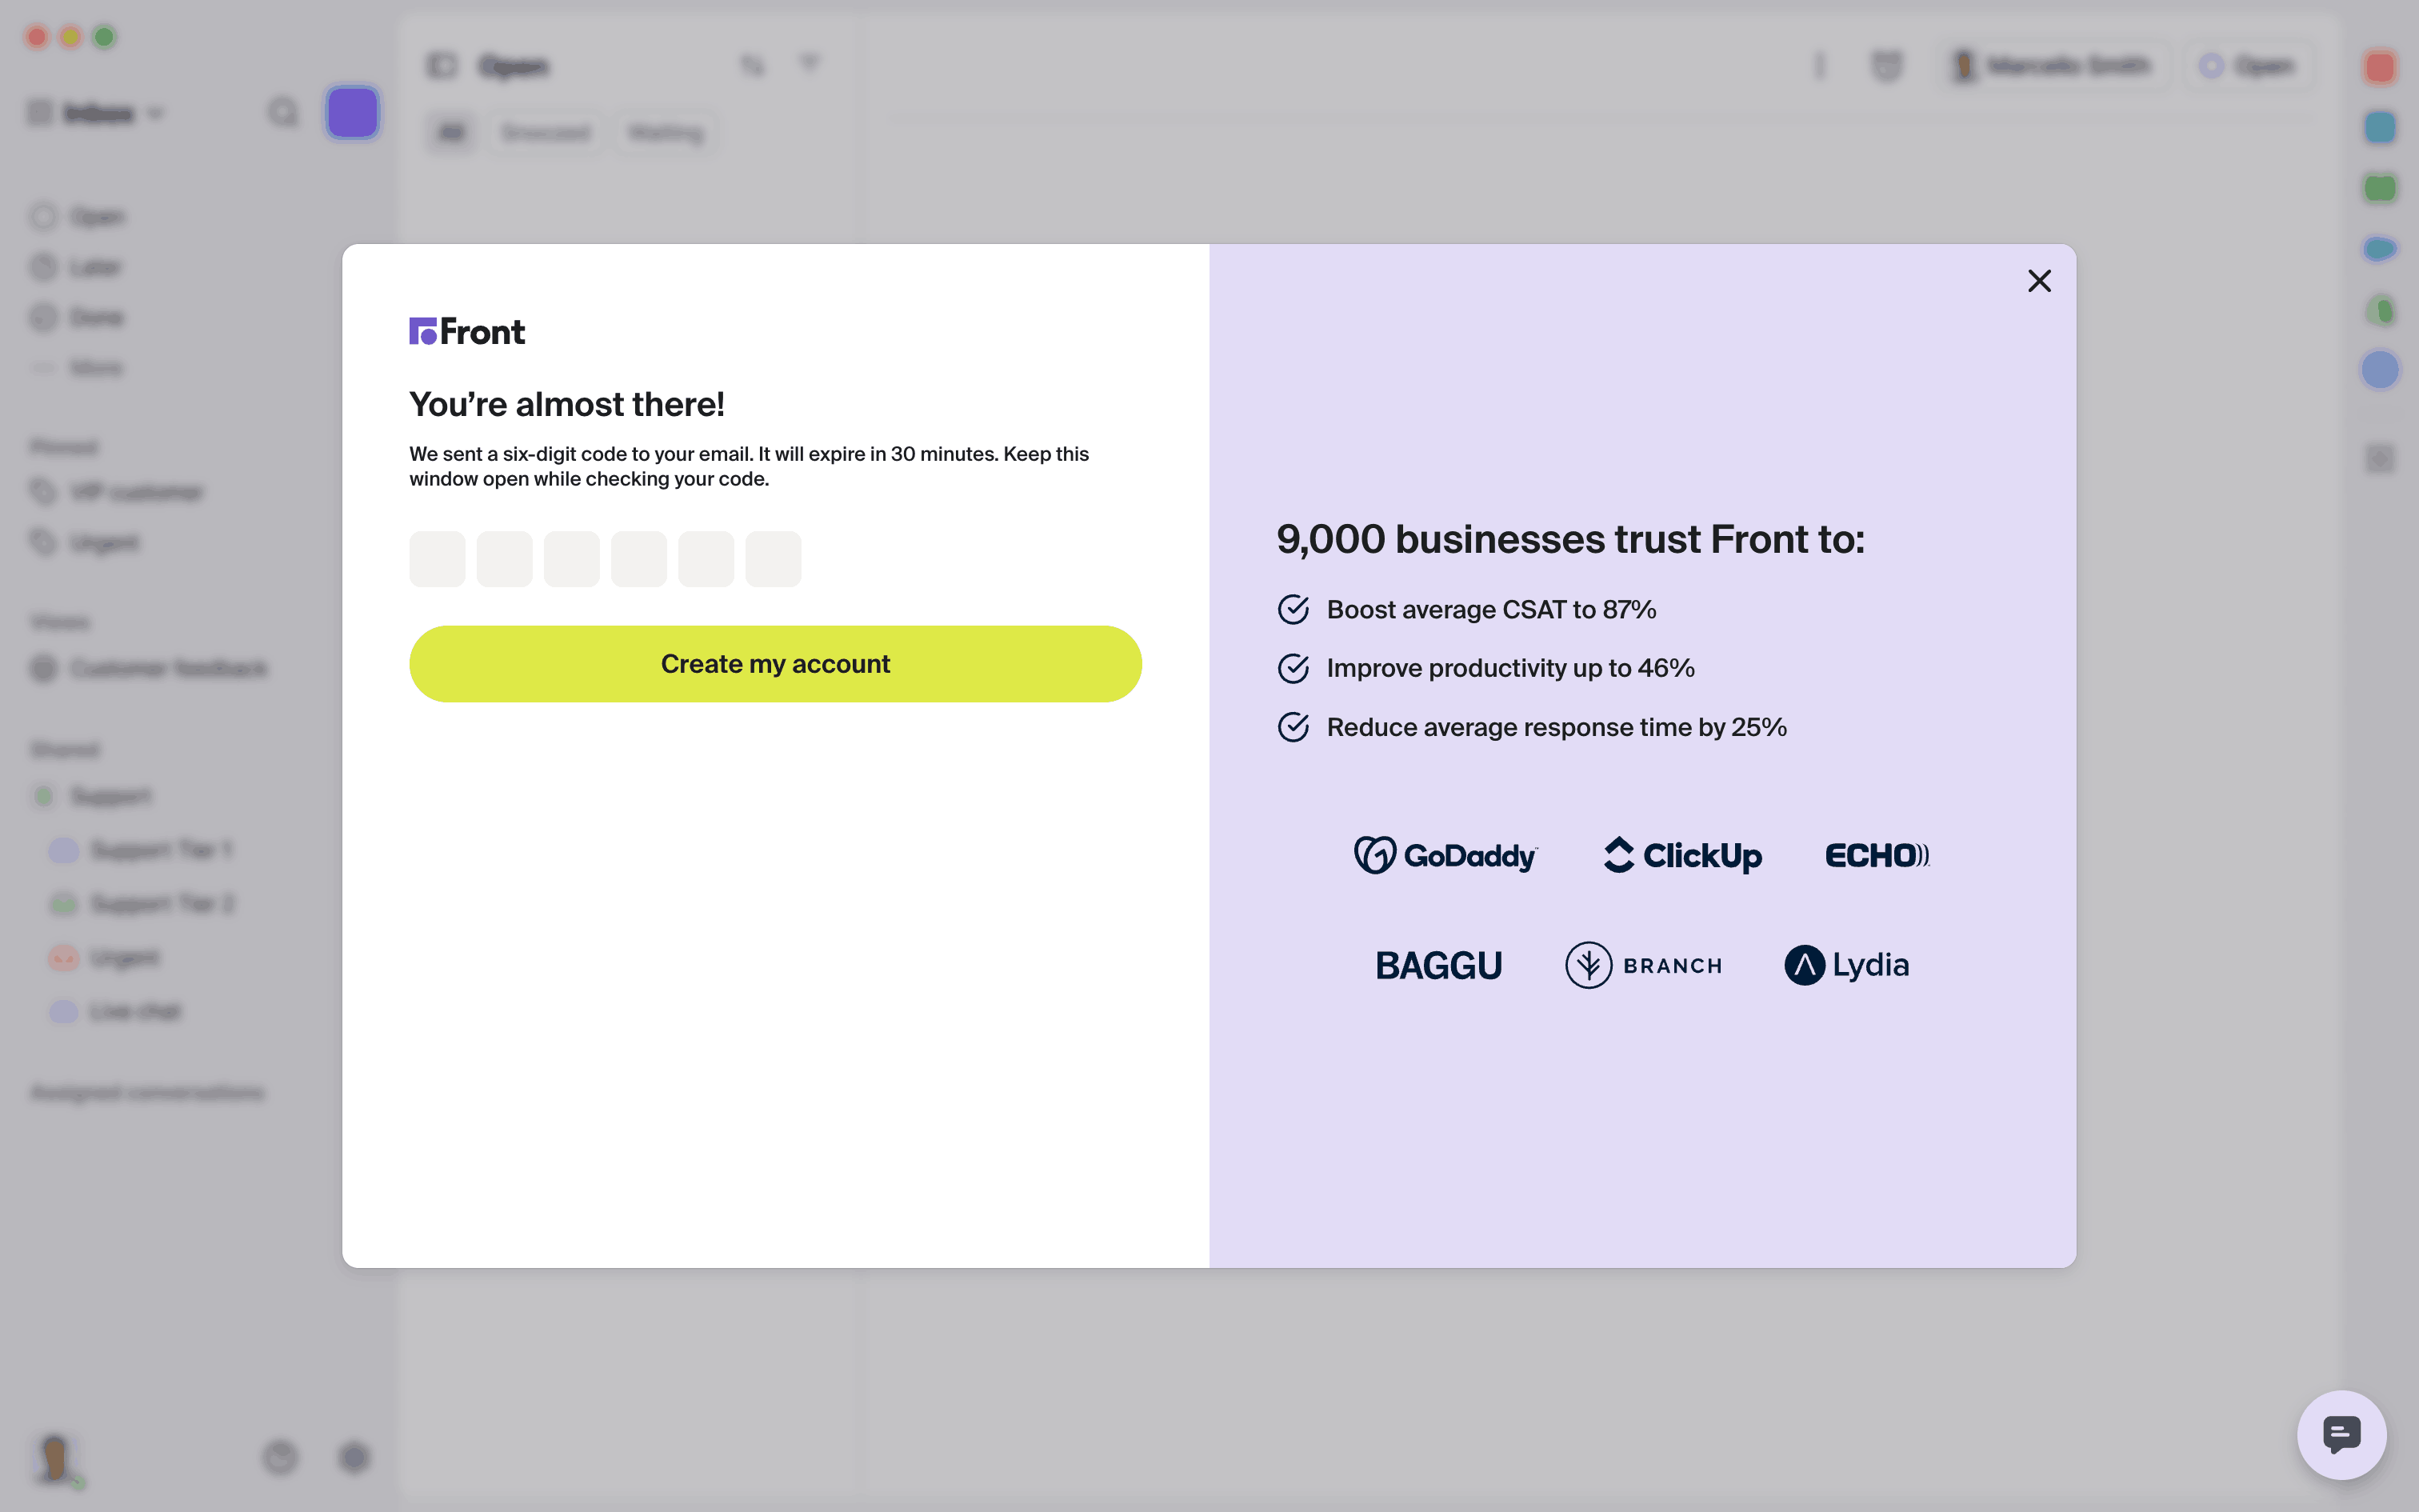Focus the sixth code digit box

(774, 559)
